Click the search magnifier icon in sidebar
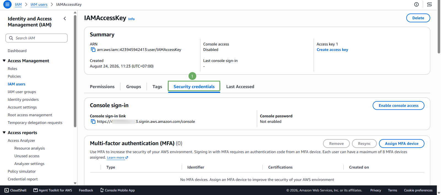This screenshot has width=441, height=195. pos(11,38)
